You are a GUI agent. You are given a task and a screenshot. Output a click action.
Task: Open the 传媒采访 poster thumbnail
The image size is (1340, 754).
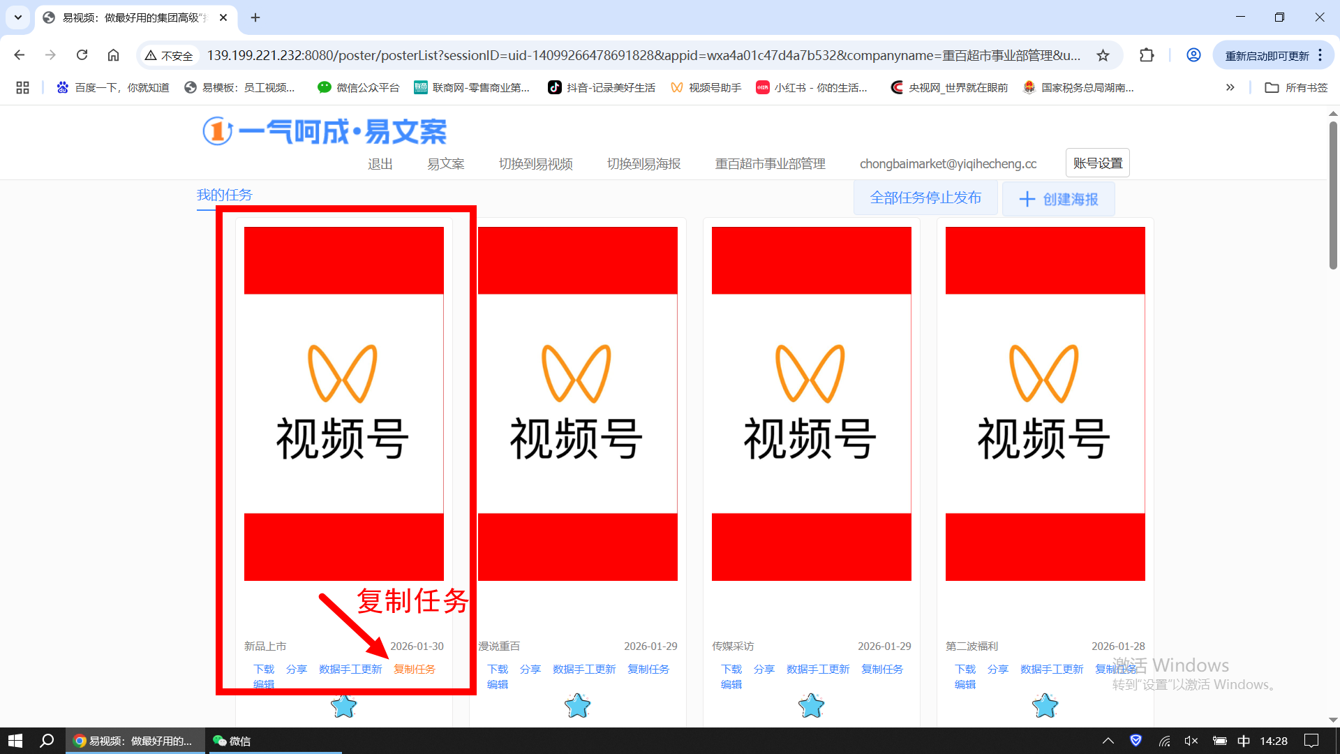click(812, 404)
